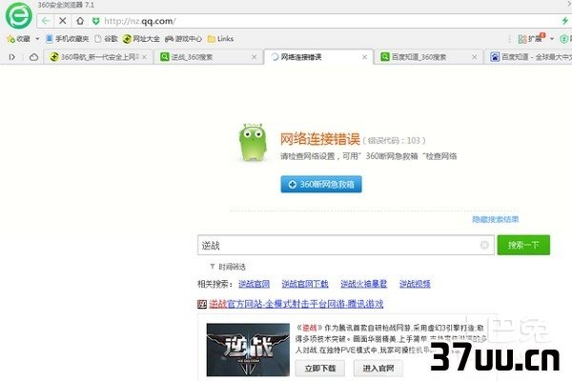This screenshot has width=572, height=381.
Task: Open the 谷歌 bookmark
Action: (106, 39)
